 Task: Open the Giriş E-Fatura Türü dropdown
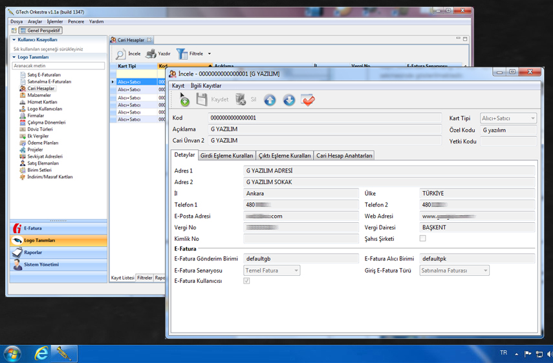(x=484, y=271)
